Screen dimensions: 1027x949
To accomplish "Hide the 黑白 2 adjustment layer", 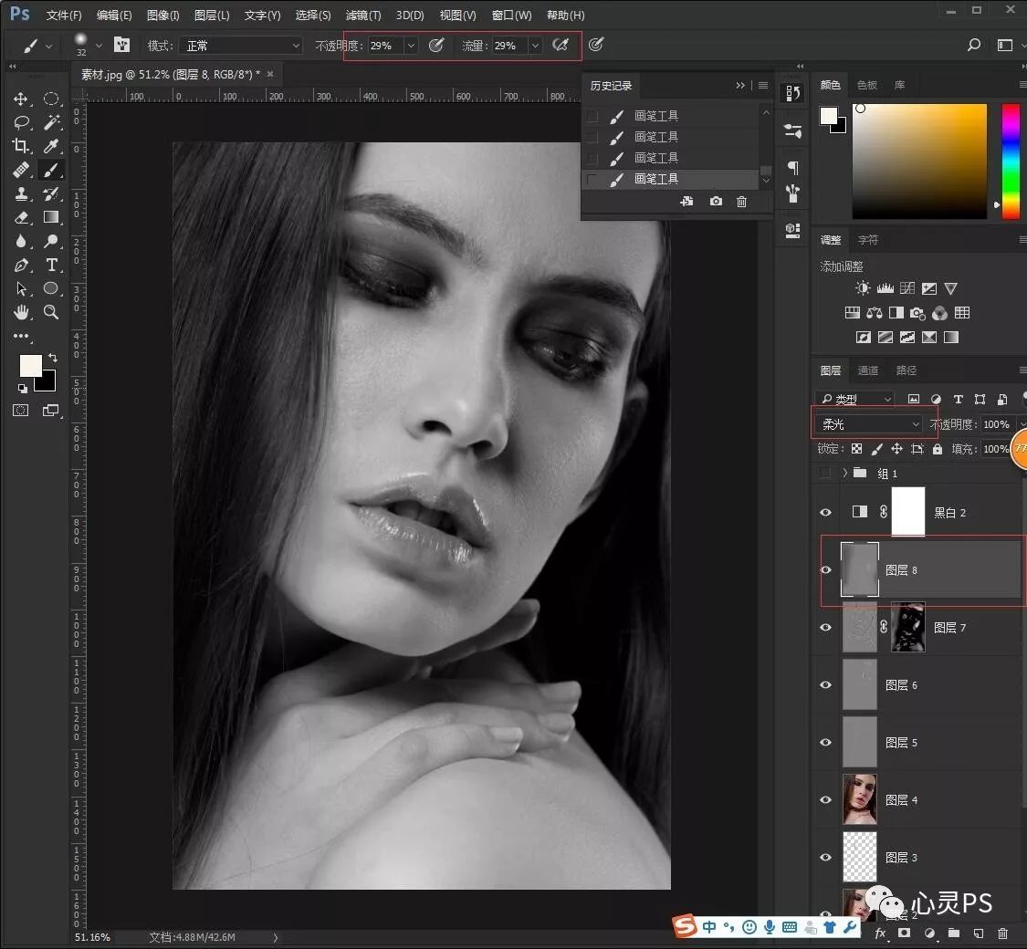I will pos(825,513).
